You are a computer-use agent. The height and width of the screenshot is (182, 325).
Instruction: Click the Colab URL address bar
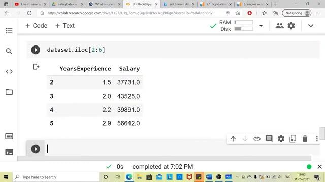point(130,13)
